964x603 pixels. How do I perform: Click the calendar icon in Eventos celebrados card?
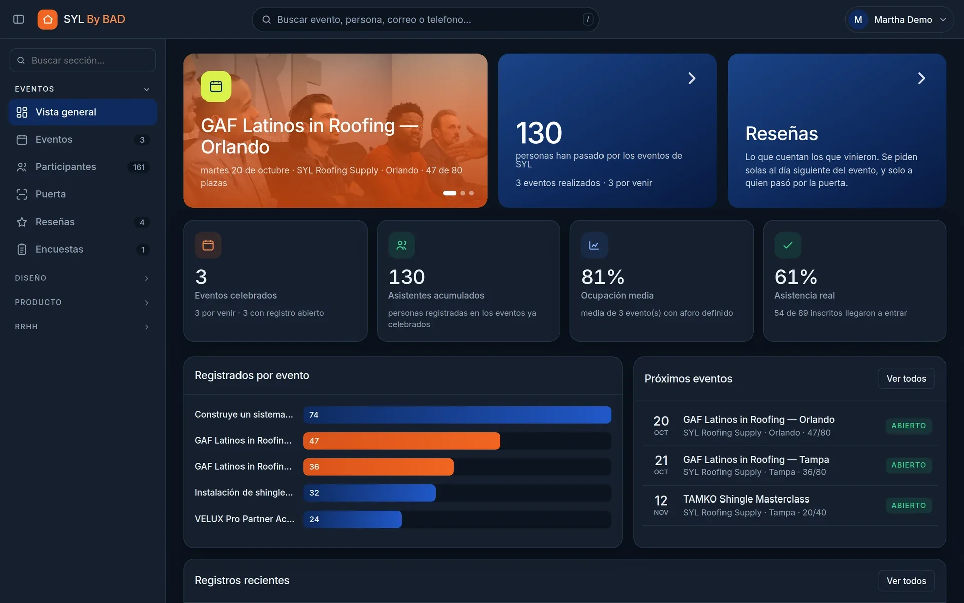[x=208, y=245]
